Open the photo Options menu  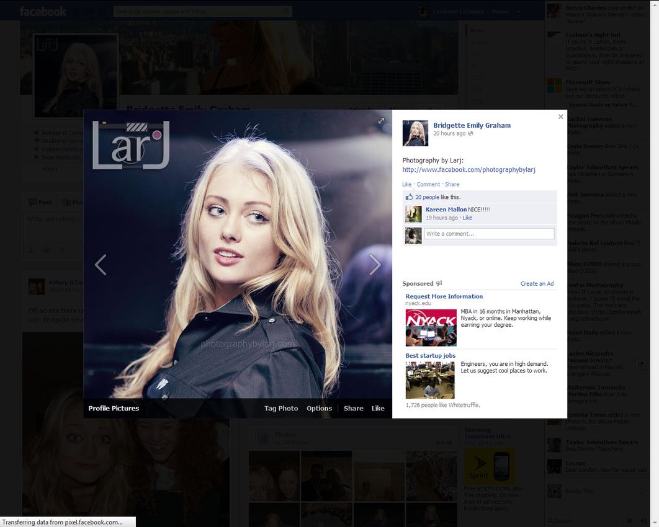pyautogui.click(x=320, y=408)
